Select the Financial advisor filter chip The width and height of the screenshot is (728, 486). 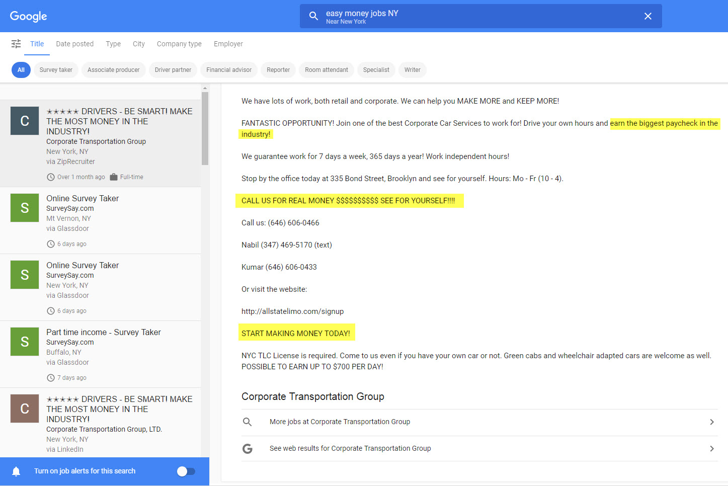[x=229, y=70]
